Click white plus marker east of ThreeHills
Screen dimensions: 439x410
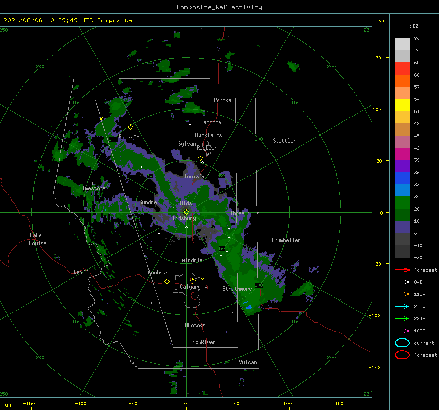pos(276,196)
